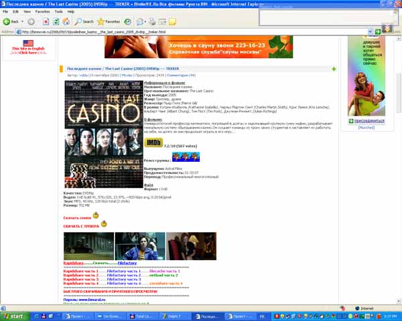
Task: Open the Favorites menu
Action: [42, 11]
